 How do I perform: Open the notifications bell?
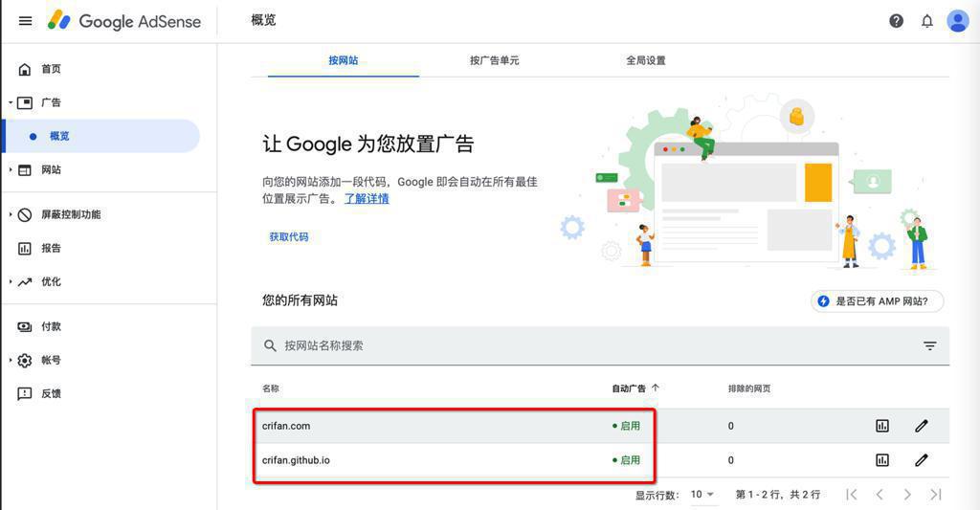pos(926,21)
